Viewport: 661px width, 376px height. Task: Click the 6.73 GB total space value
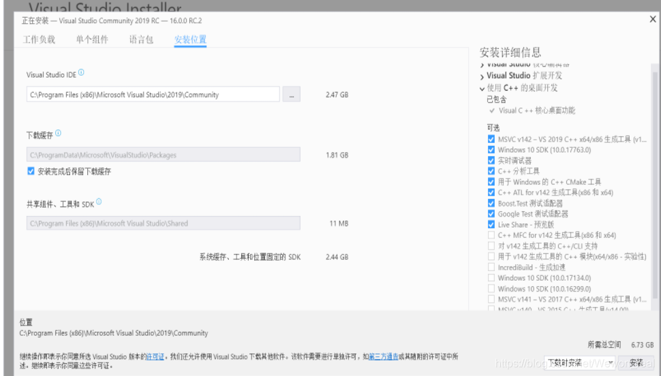click(643, 345)
